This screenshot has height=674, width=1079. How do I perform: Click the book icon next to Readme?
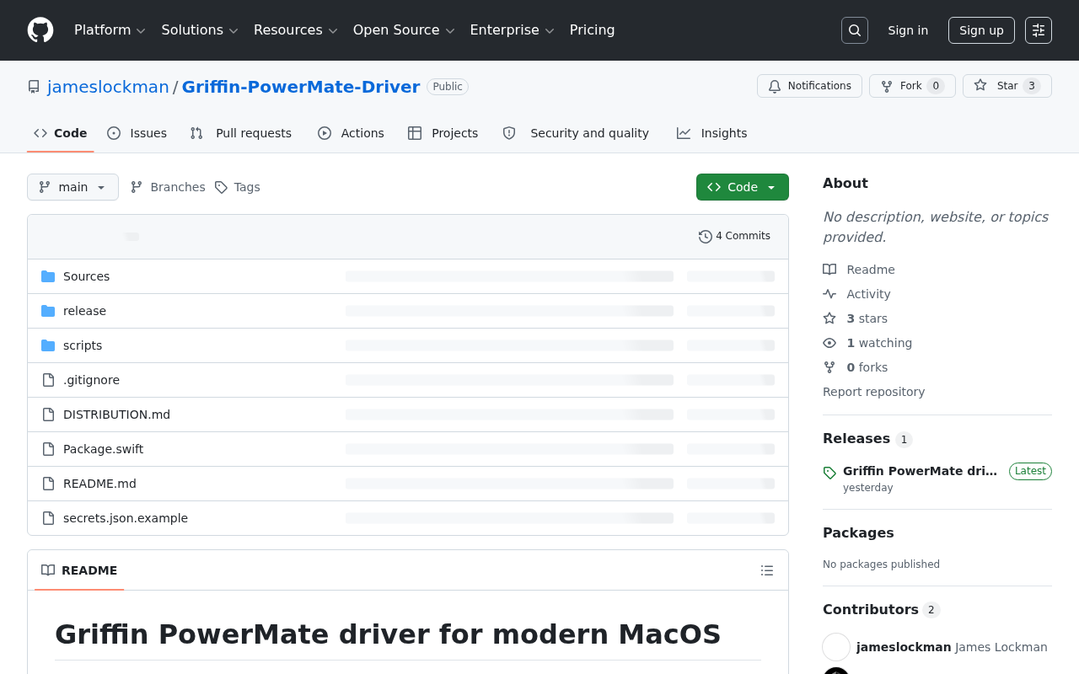pyautogui.click(x=829, y=270)
